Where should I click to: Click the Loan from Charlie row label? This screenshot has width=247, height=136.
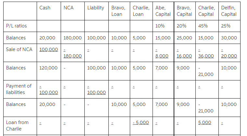18,125
